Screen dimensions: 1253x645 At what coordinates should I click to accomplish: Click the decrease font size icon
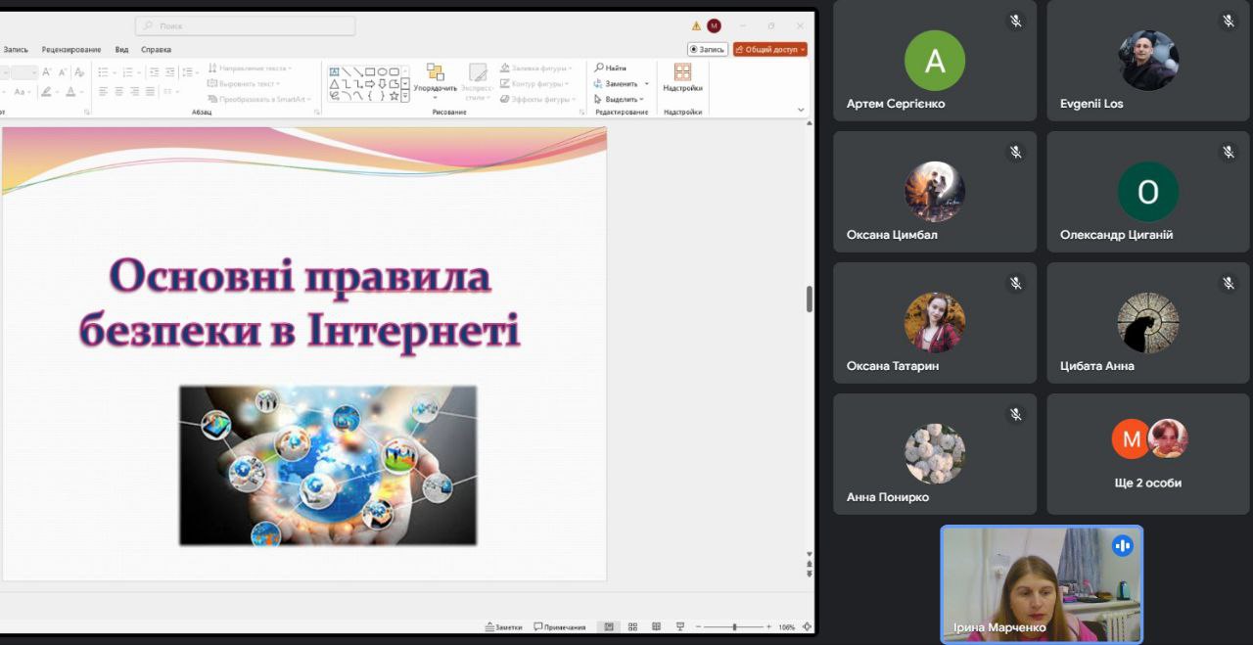(63, 71)
